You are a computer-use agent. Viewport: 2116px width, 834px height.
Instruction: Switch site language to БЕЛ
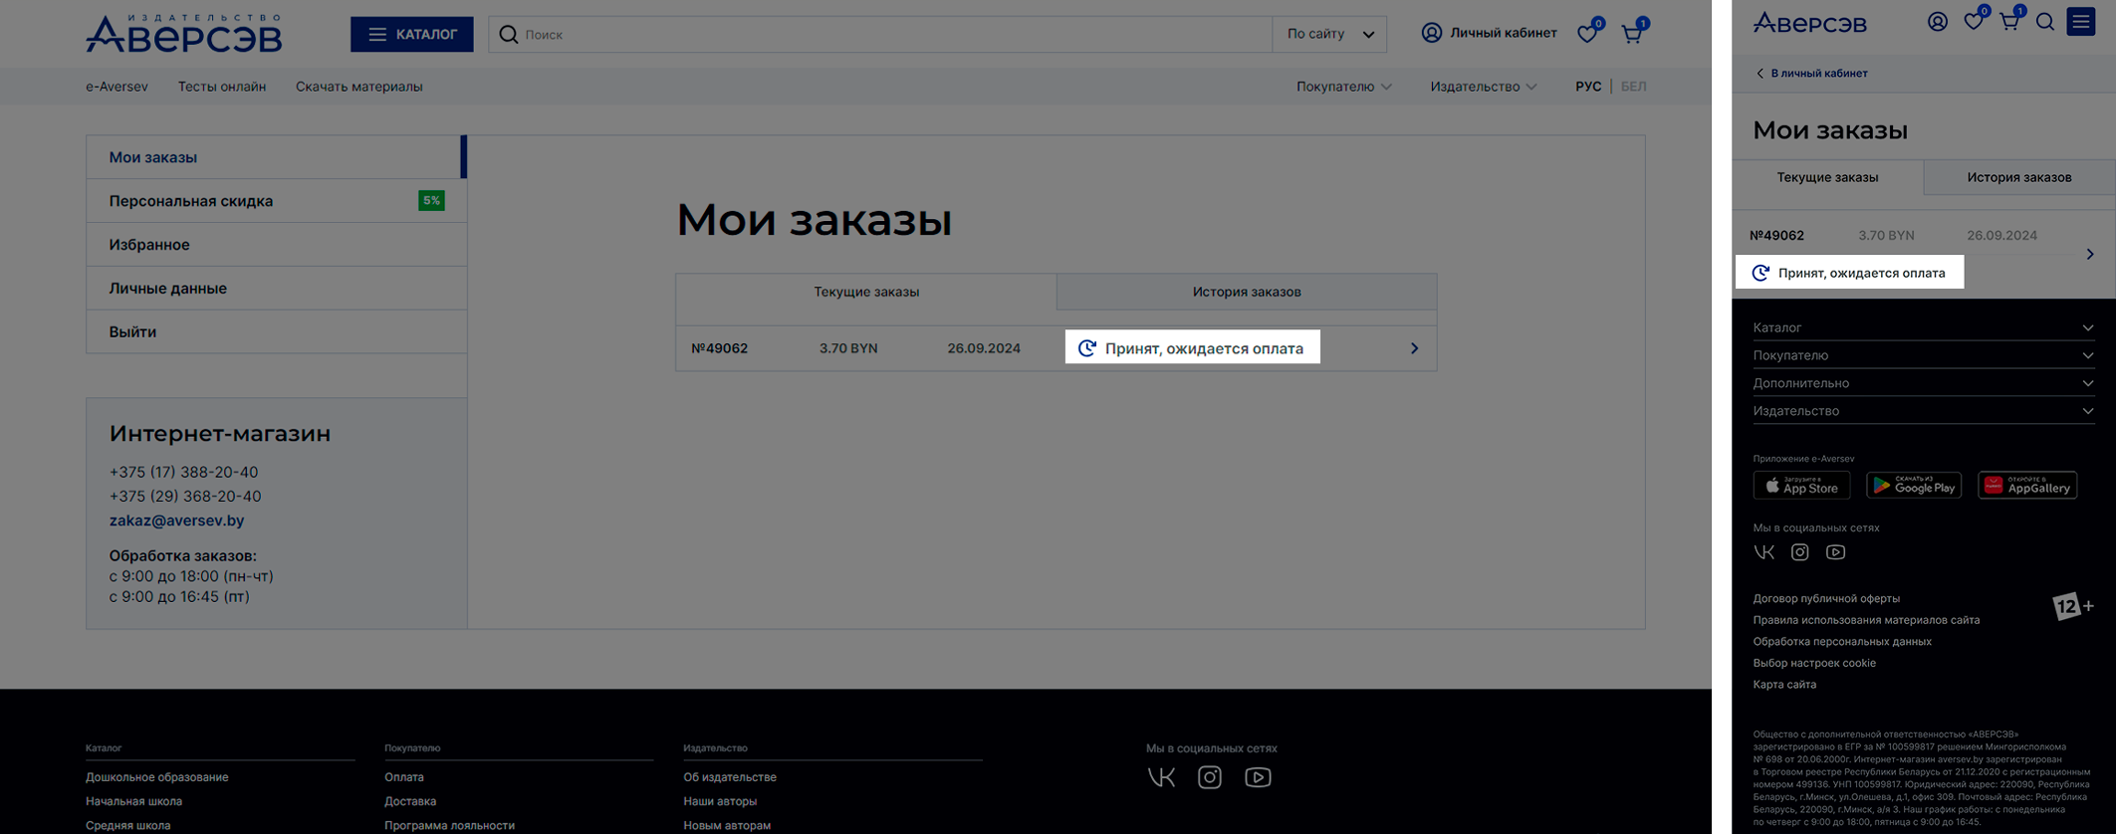pyautogui.click(x=1633, y=87)
